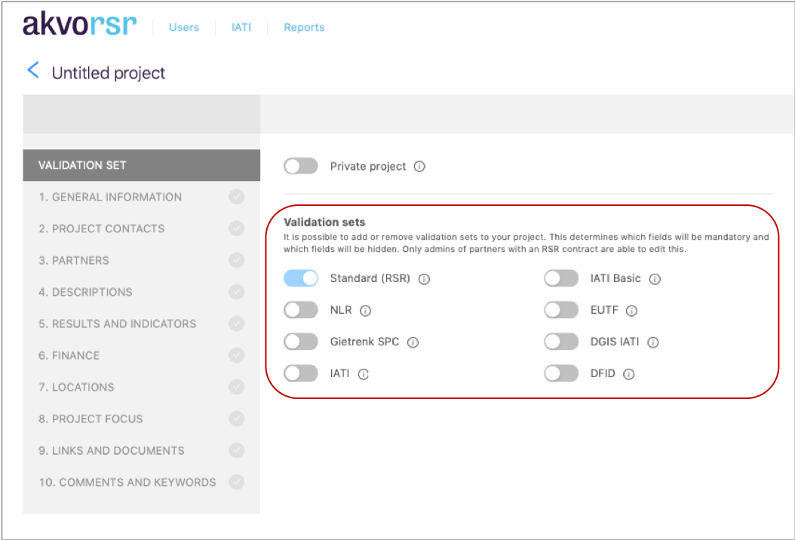
Task: Switch on the left-column IATI toggle
Action: pos(301,373)
